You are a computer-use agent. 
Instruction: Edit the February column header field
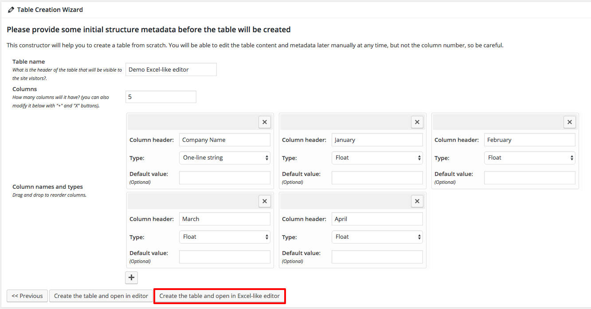coord(530,140)
